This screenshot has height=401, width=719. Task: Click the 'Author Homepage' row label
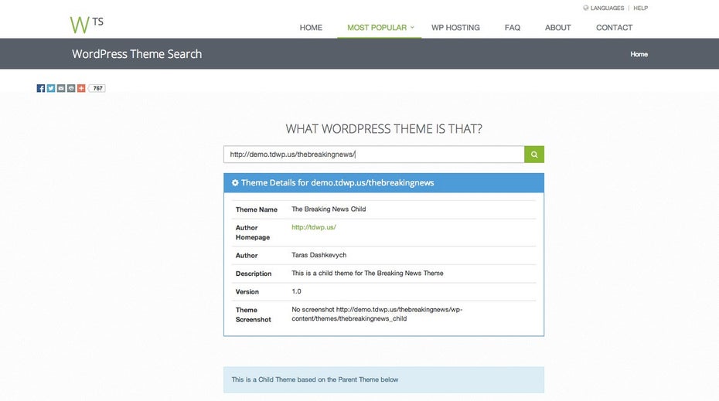[253, 233]
